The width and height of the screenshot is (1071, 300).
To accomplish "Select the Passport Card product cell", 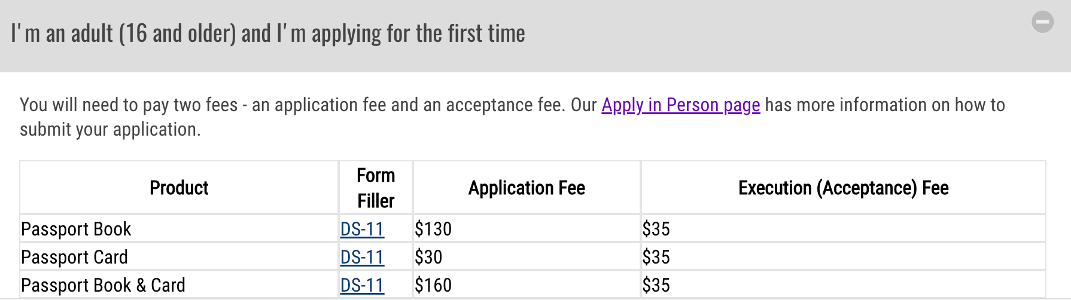I will [x=74, y=257].
